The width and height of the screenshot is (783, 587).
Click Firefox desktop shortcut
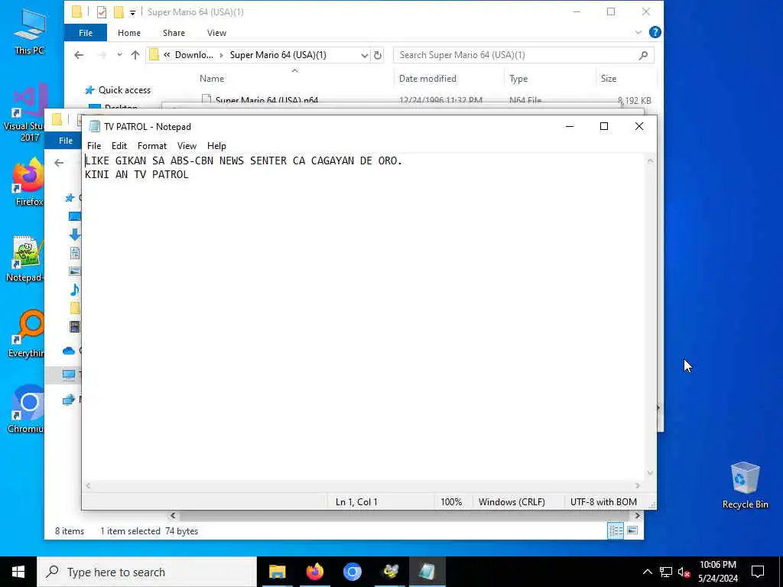[28, 182]
